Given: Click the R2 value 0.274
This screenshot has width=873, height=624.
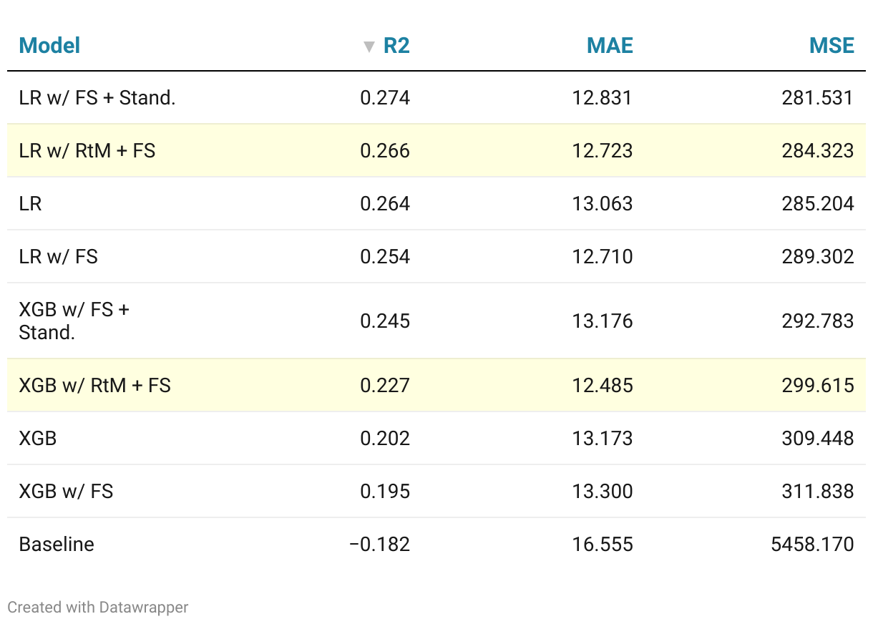Looking at the screenshot, I should (385, 98).
